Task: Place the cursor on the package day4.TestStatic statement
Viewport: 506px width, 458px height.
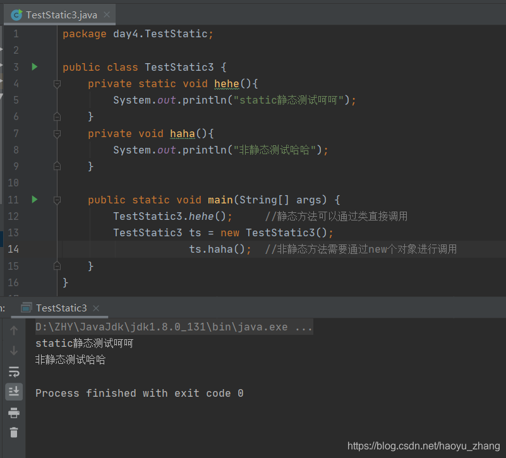Action: tap(138, 34)
